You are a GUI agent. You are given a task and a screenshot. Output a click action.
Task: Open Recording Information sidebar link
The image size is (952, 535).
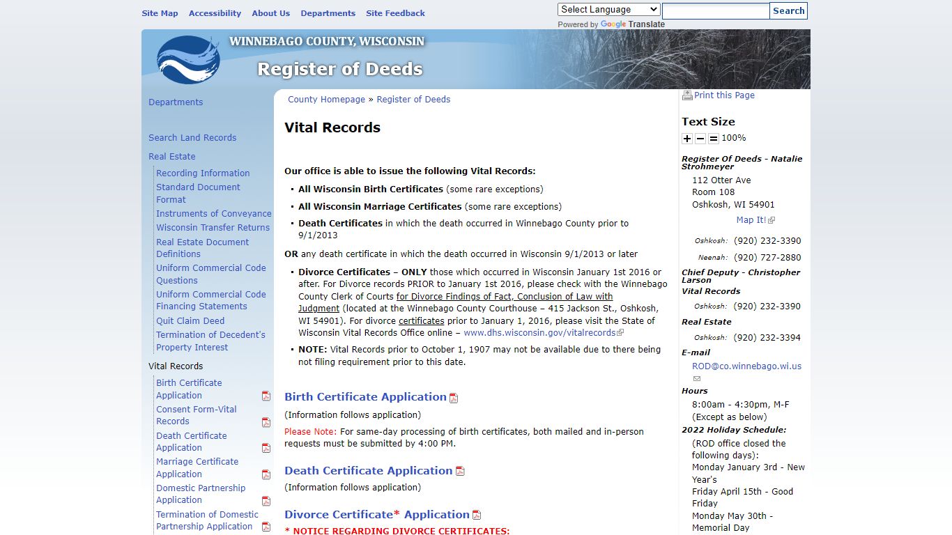tap(203, 173)
